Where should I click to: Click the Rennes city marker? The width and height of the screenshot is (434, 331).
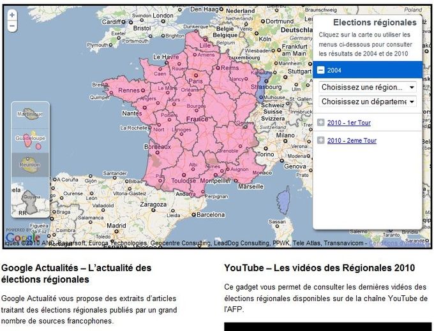pyautogui.click(x=143, y=90)
